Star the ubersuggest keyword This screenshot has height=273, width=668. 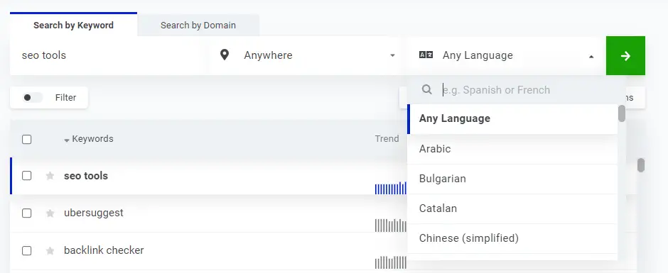coord(50,213)
